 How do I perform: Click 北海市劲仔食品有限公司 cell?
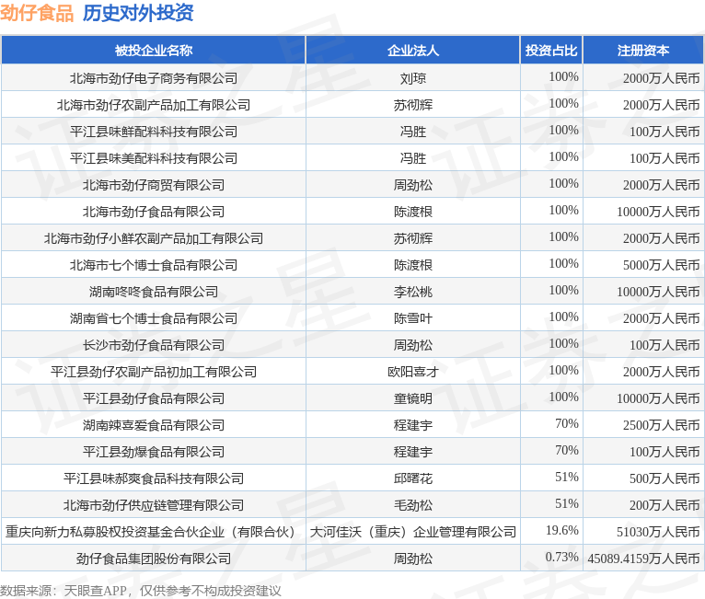tap(154, 212)
